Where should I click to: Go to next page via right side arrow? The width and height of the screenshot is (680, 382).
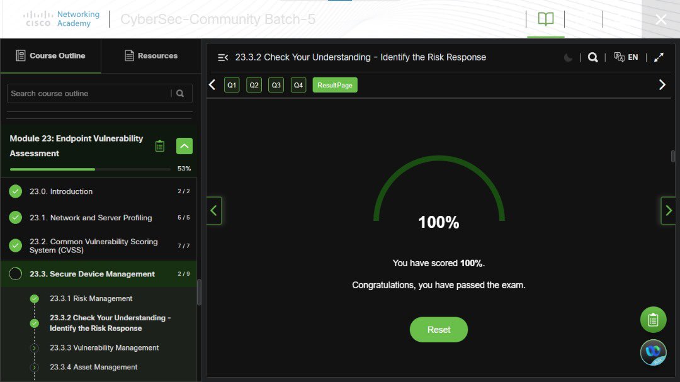coord(668,211)
